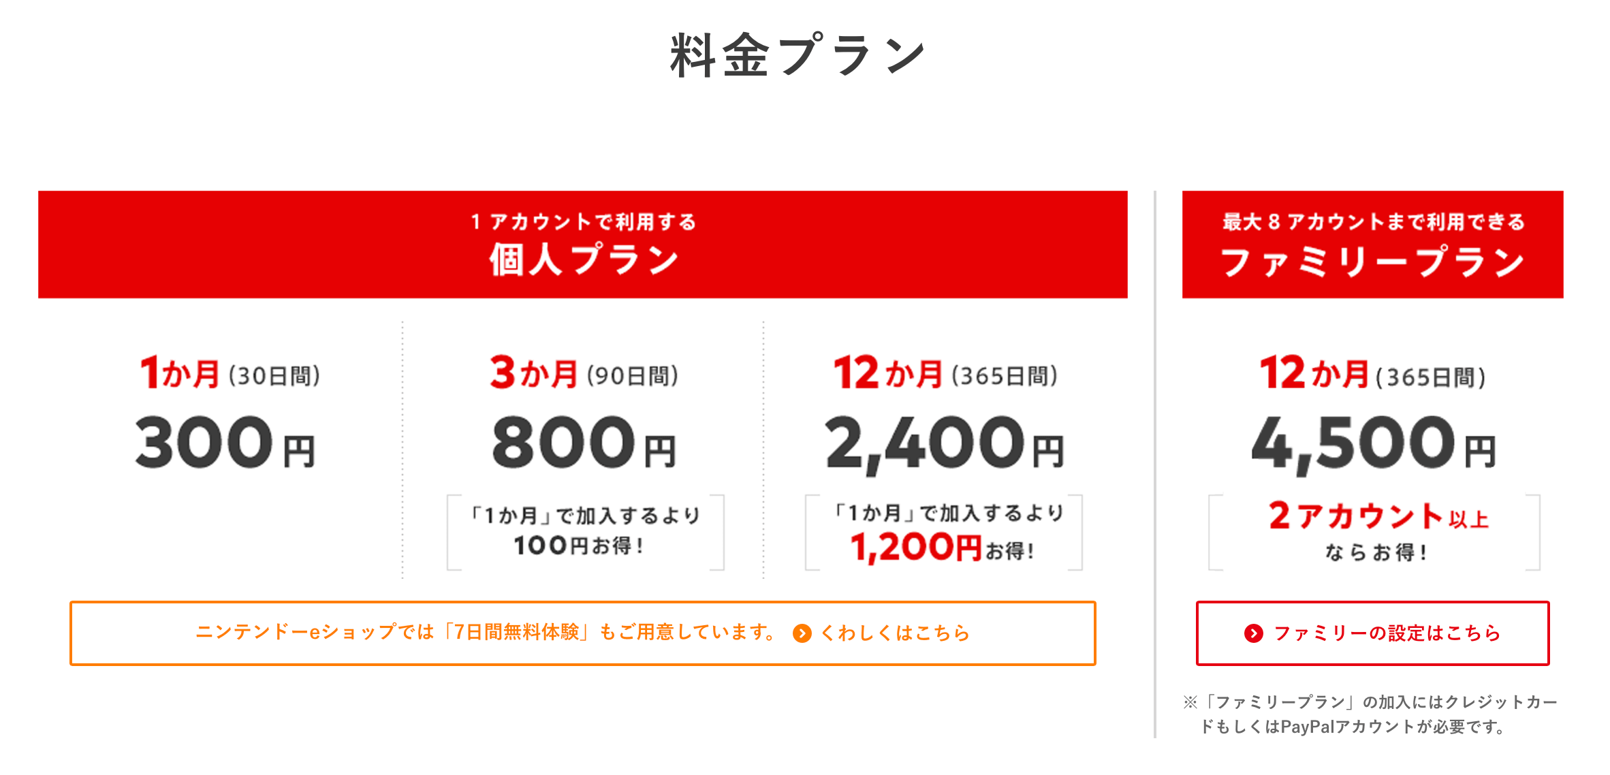Viewport: 1610px width, 775px height.
Task: Select the ファミリープラン red header
Action: click(1372, 244)
